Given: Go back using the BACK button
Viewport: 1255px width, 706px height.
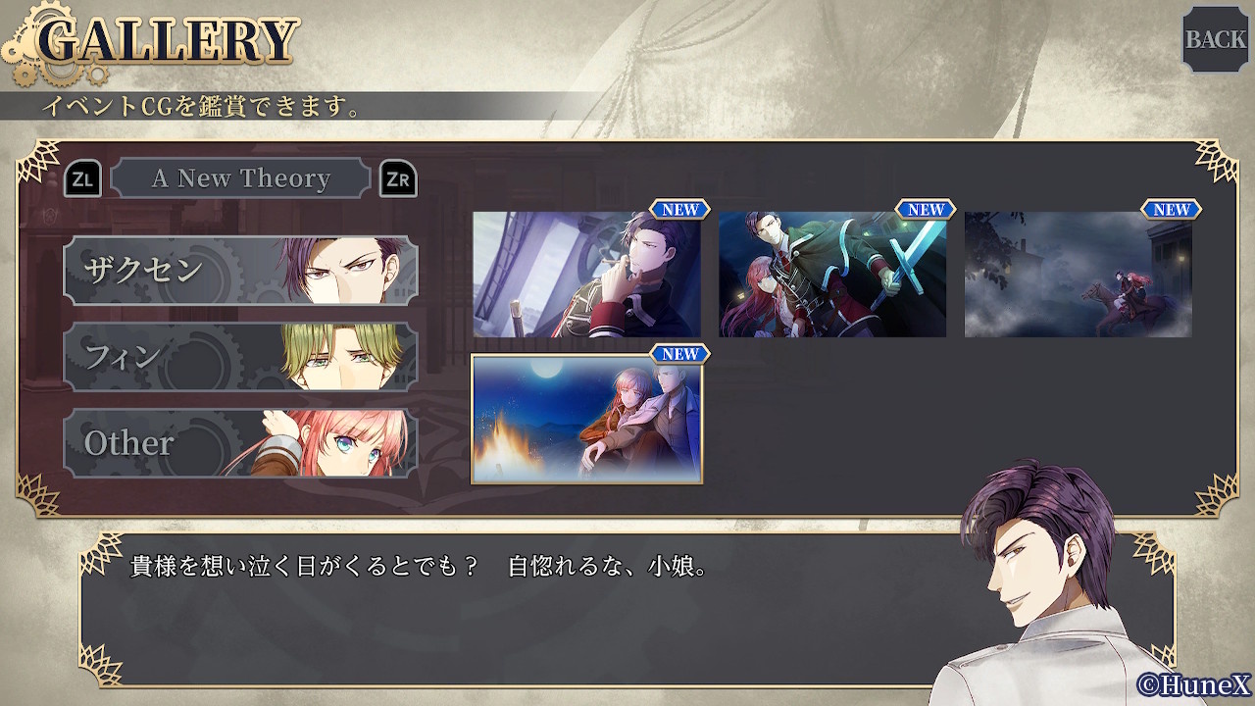Looking at the screenshot, I should coord(1215,39).
